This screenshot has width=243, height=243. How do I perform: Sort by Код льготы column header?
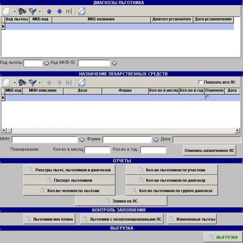(17, 19)
